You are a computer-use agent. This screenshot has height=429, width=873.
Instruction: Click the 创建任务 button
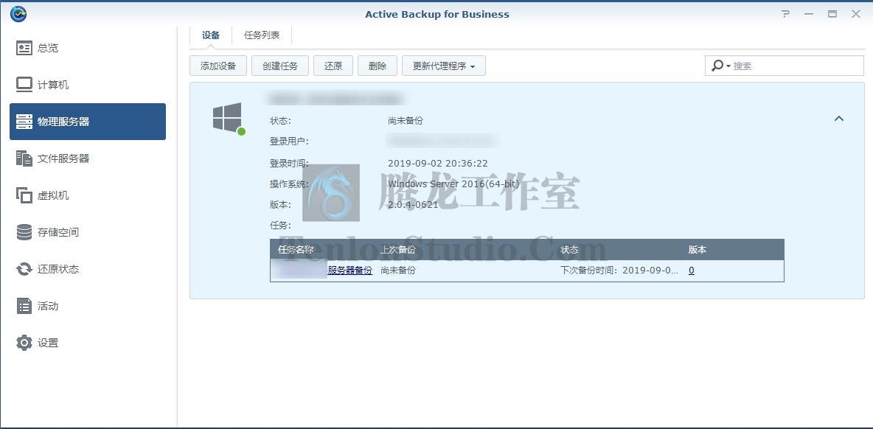click(x=280, y=66)
